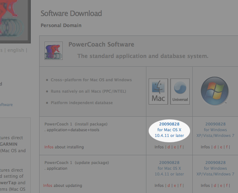Open 'd' info for Windows update package
This screenshot has height=193, width=238.
pos(215,185)
